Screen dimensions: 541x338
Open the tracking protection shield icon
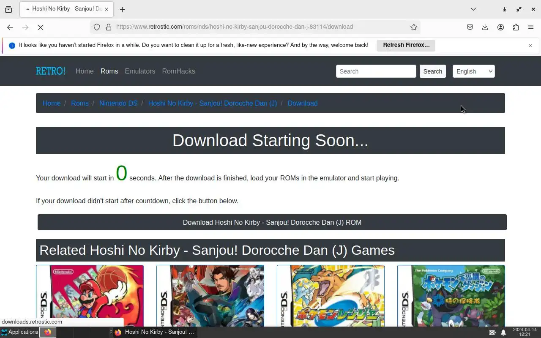(97, 27)
